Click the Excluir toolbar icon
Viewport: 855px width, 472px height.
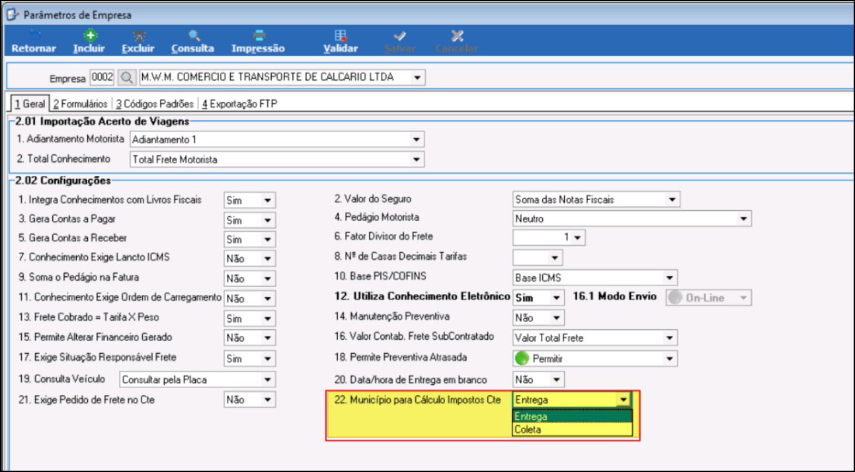(x=138, y=36)
